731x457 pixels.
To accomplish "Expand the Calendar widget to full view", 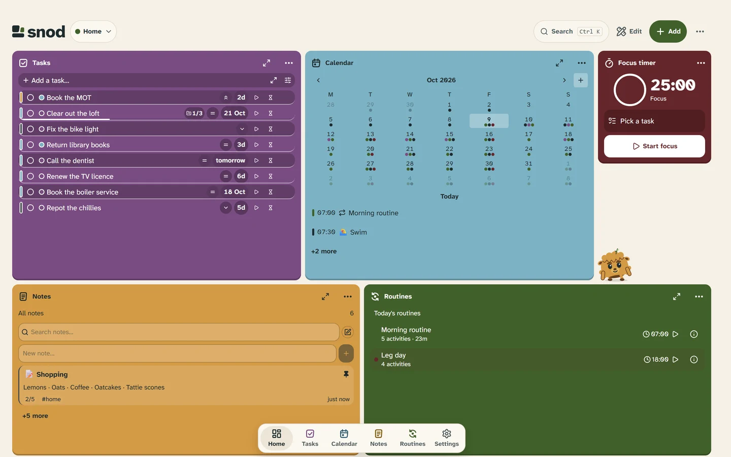I will point(559,63).
